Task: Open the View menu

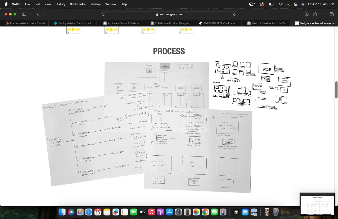Action: click(x=48, y=4)
